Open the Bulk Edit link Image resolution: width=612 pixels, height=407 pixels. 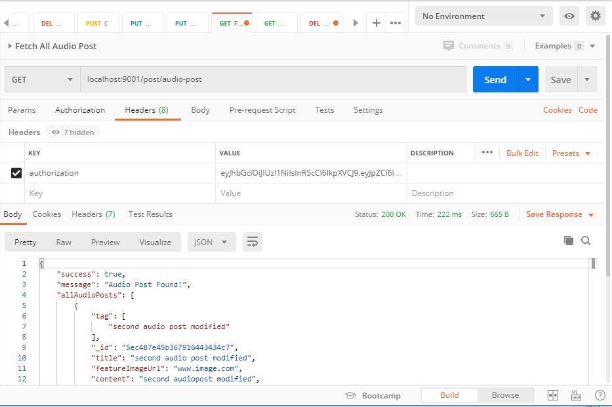tap(522, 153)
